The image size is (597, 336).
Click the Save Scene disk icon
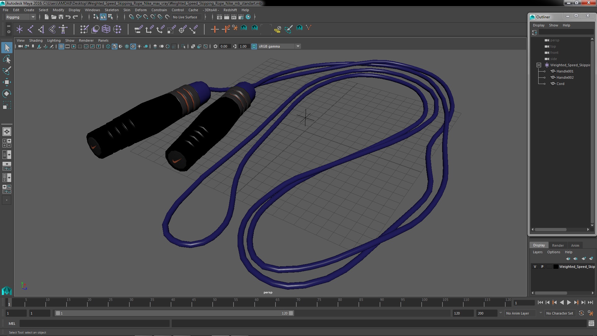[x=61, y=17]
